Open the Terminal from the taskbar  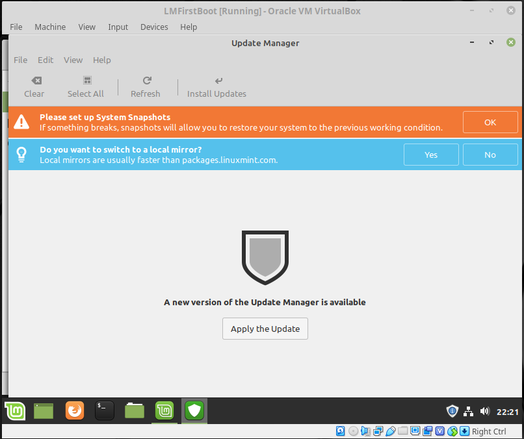click(105, 410)
